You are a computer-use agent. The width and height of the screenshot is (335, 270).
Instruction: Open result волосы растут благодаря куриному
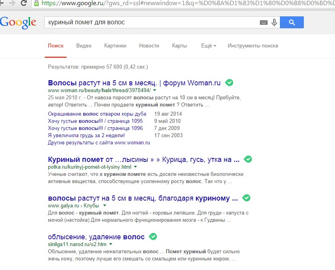pyautogui.click(x=143, y=198)
